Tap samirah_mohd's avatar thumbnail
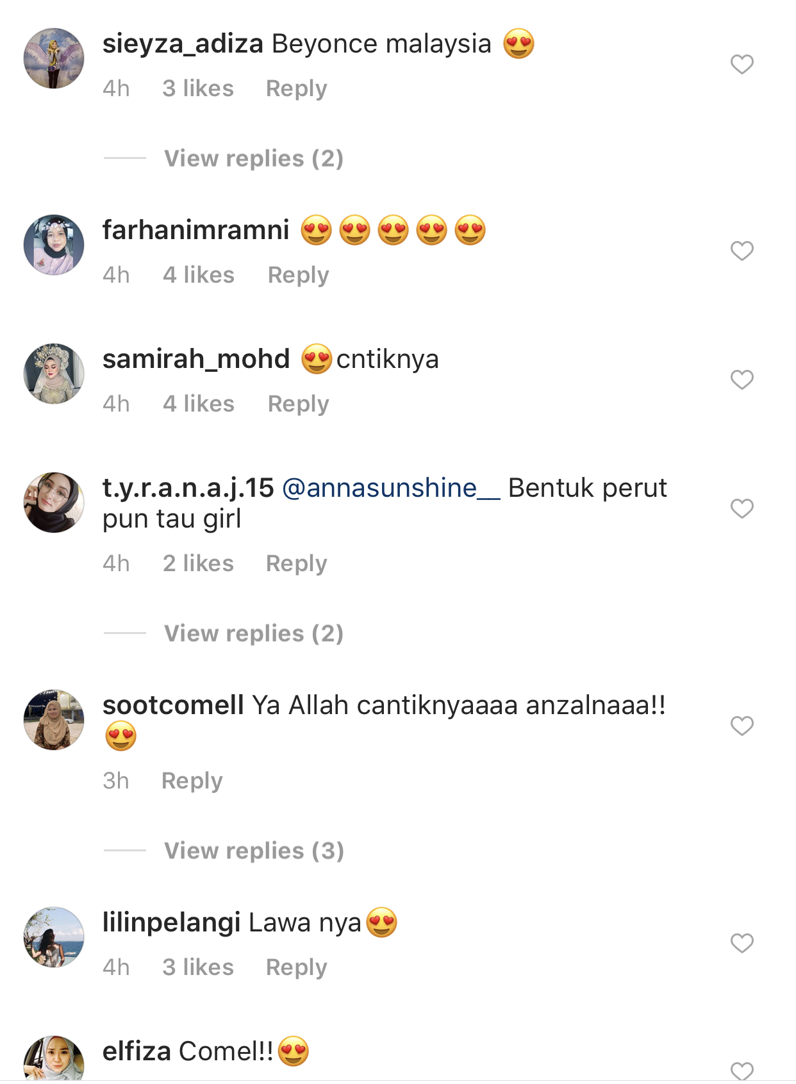This screenshot has height=1084, width=796. (x=54, y=374)
